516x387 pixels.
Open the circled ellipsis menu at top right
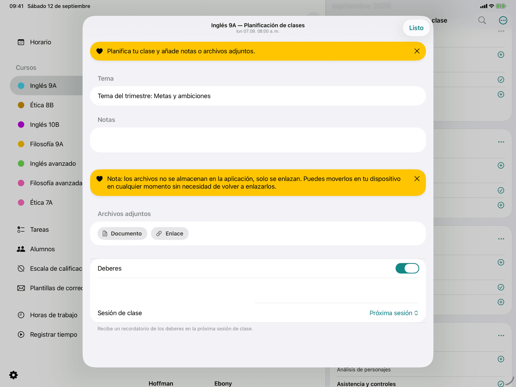tap(503, 20)
